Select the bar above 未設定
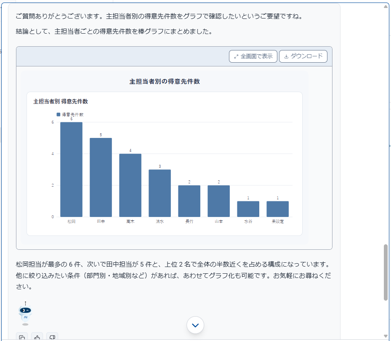The height and width of the screenshot is (341, 391). point(277,209)
